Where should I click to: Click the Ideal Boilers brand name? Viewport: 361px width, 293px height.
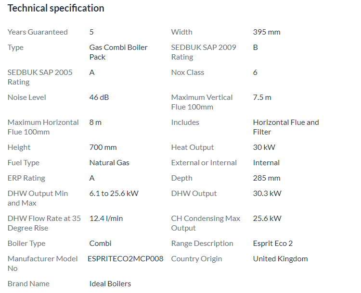(x=110, y=284)
